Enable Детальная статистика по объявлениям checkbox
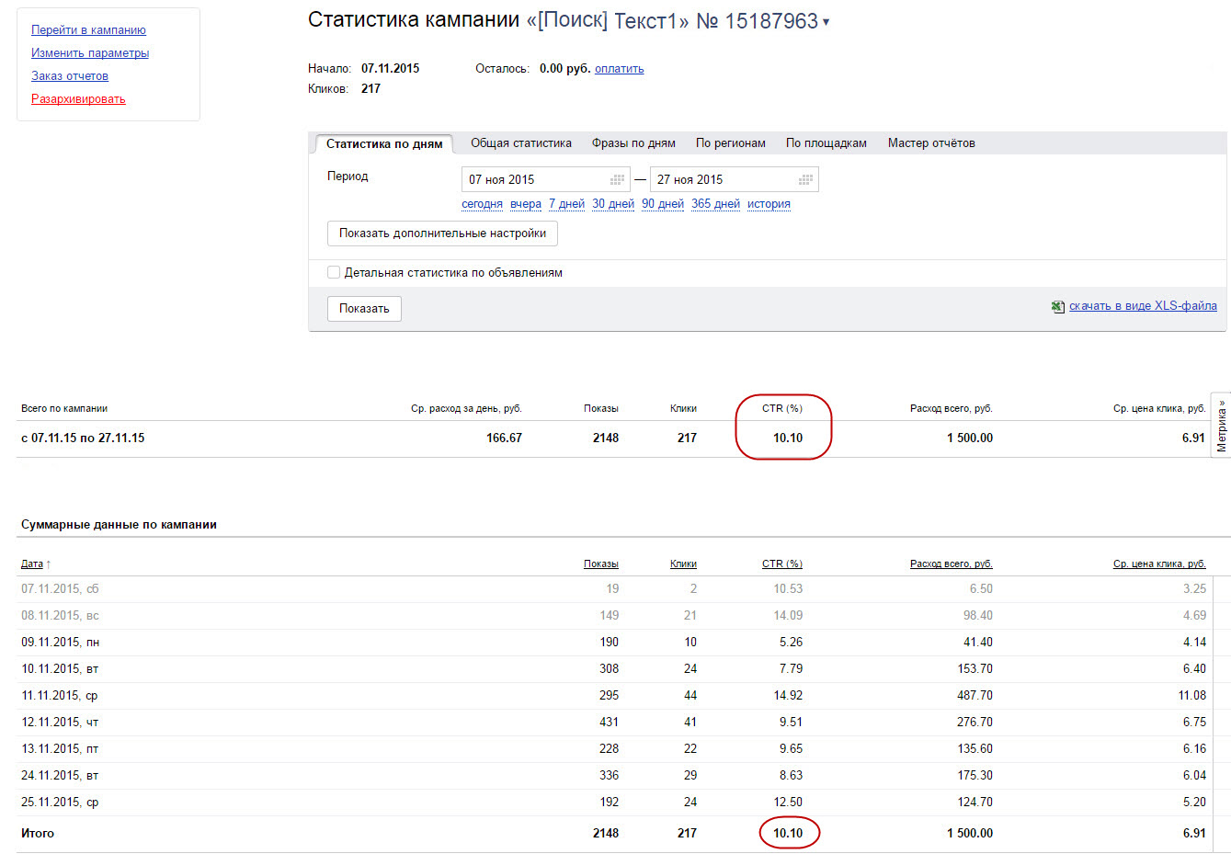This screenshot has width=1231, height=854. tap(334, 272)
